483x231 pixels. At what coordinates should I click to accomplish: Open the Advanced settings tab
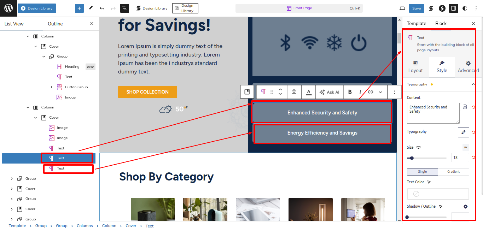[468, 67]
